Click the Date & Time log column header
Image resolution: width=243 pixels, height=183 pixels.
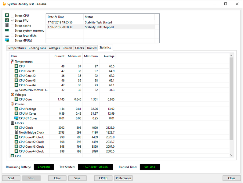pyautogui.click(x=65, y=17)
